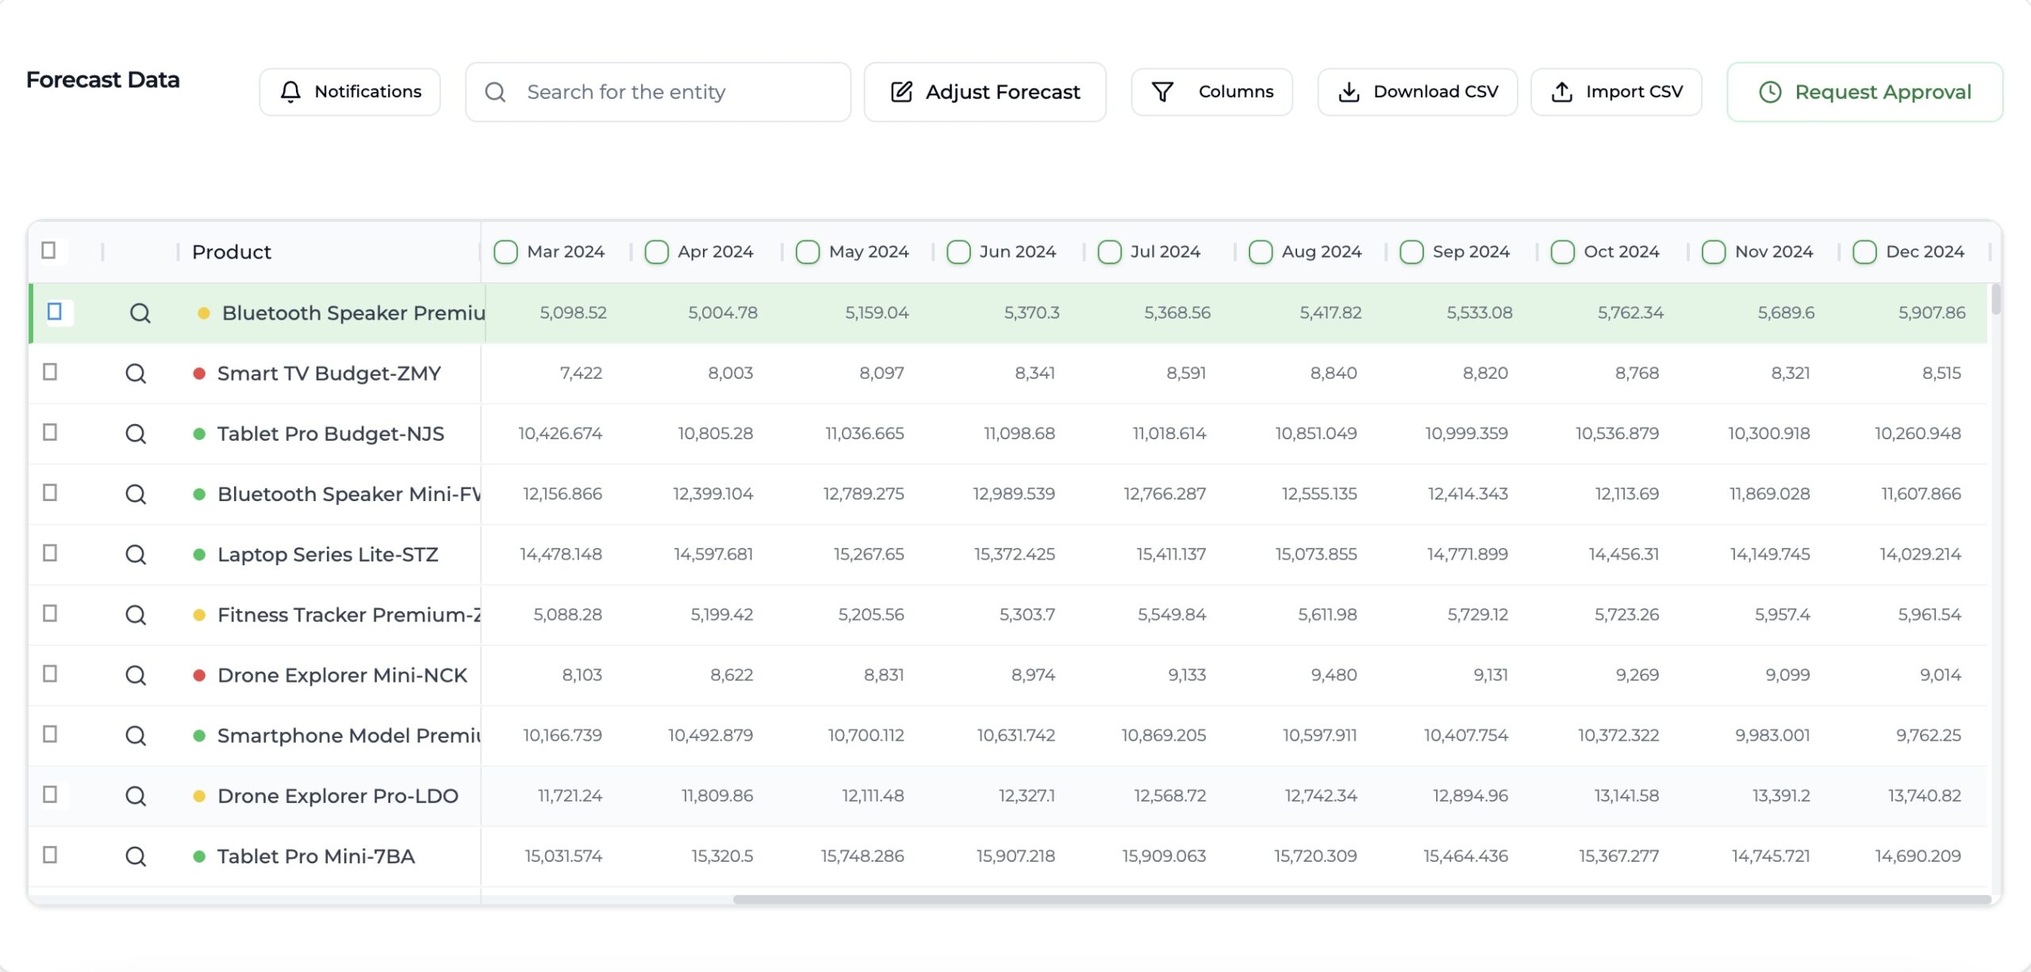Screen dimensions: 2031x972
Task: Enable the Aug 2024 column circle
Action: [x=1260, y=252]
